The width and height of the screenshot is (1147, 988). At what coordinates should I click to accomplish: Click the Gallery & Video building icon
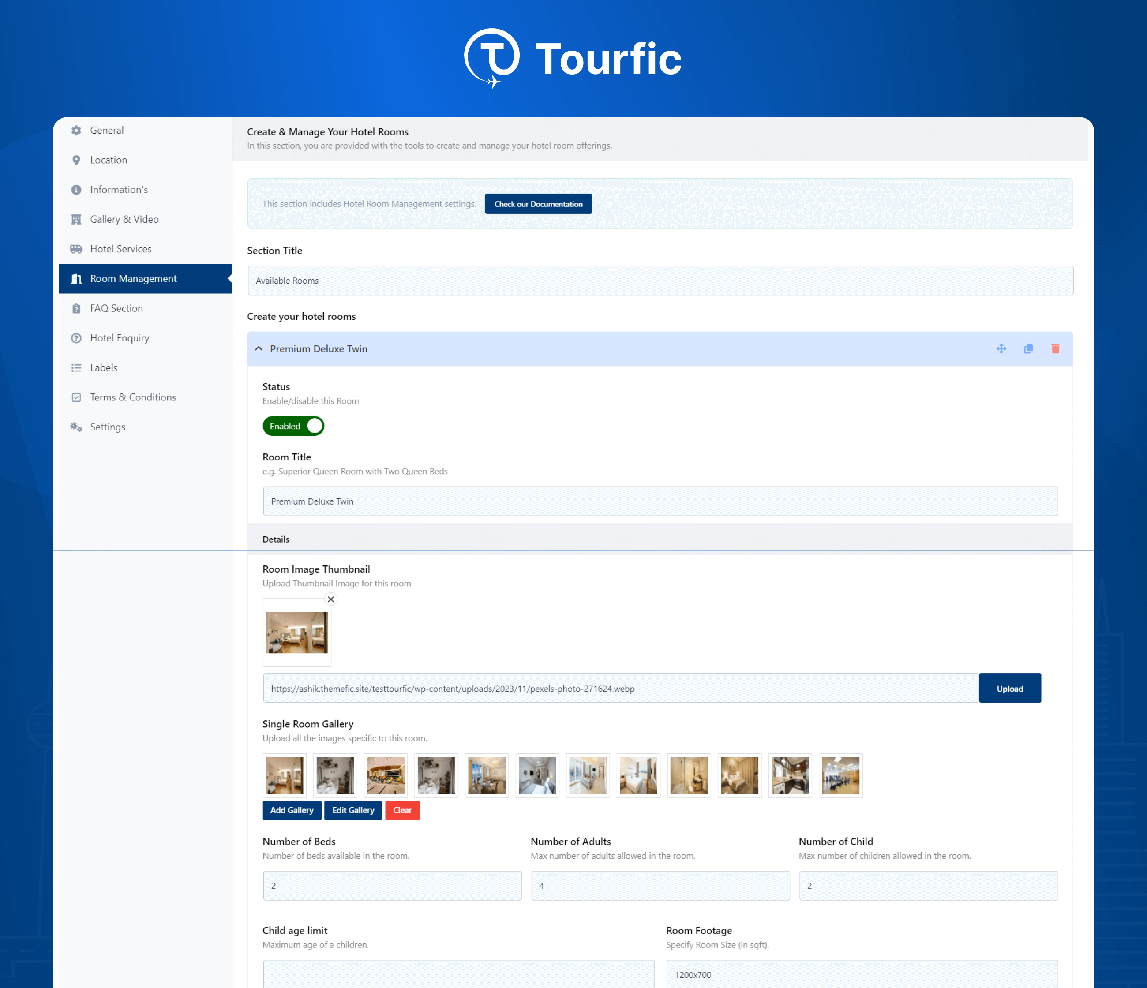pos(76,219)
